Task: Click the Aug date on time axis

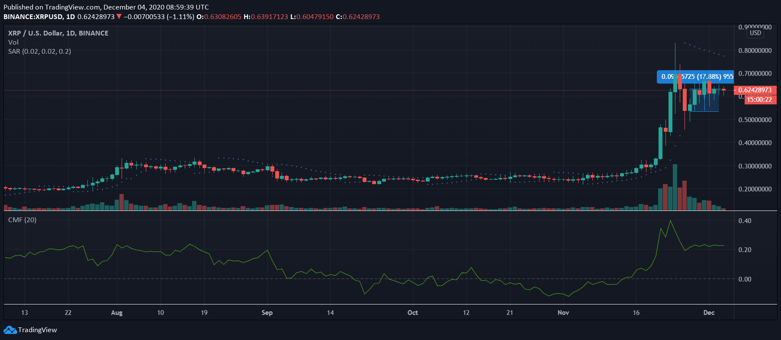Action: tap(117, 313)
